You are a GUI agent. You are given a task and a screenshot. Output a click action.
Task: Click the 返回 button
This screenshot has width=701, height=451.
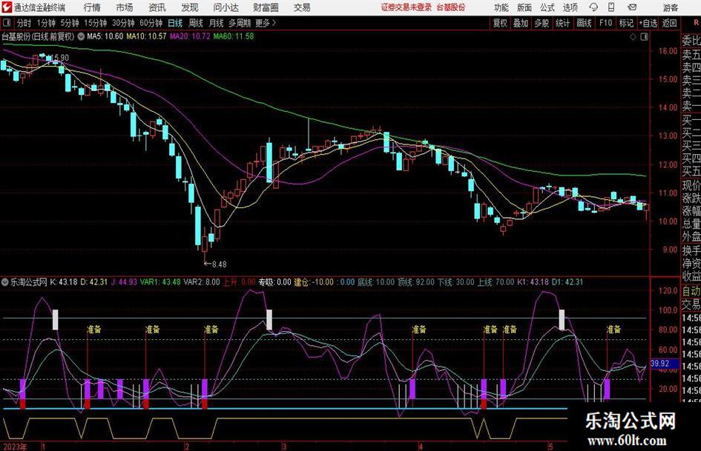tap(669, 23)
